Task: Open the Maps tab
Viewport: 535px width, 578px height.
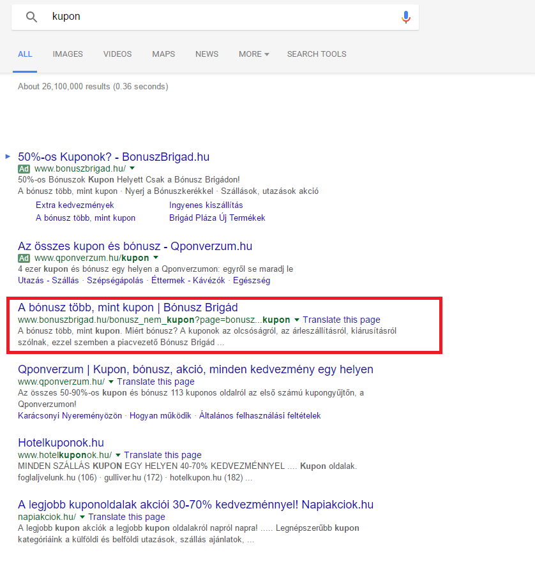Action: pos(163,54)
